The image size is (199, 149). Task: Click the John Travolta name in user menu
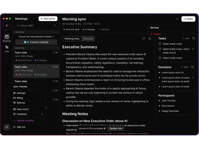[x=20, y=87]
